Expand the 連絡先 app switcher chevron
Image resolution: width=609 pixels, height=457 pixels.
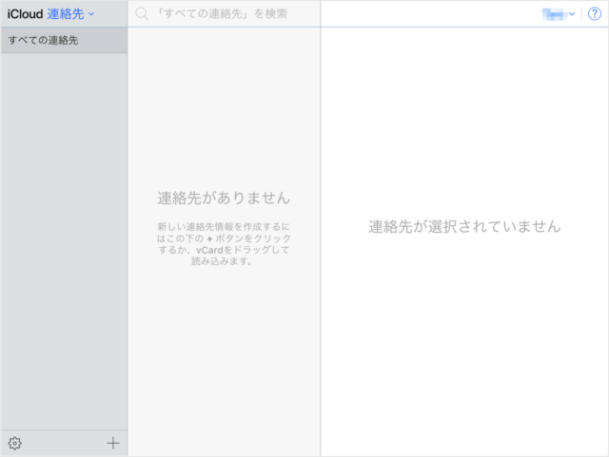click(91, 14)
